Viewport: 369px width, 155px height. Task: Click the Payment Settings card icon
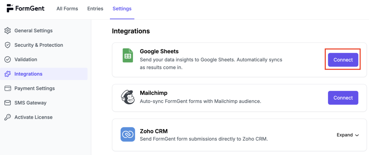pyautogui.click(x=8, y=88)
